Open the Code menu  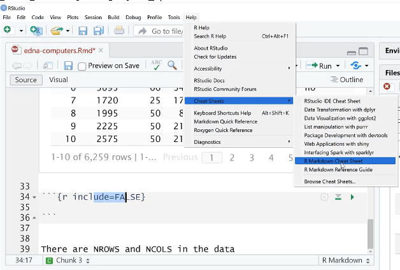pyautogui.click(x=38, y=17)
